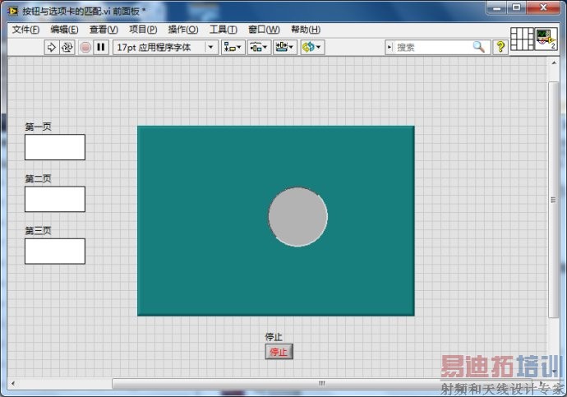This screenshot has width=567, height=397.
Task: Open the connector pane grid icon
Action: click(x=522, y=39)
